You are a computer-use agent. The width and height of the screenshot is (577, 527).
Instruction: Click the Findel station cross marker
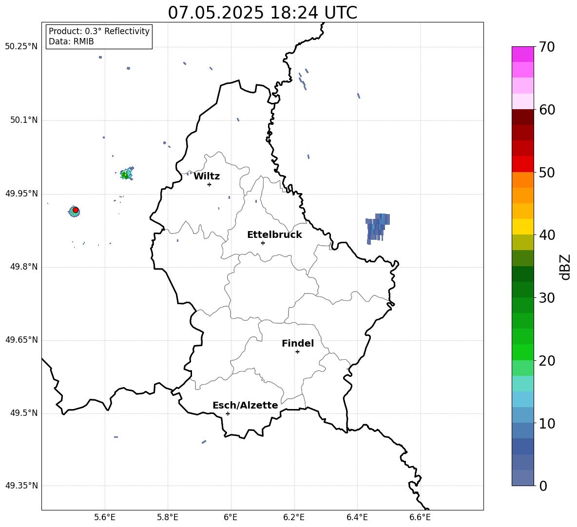(x=297, y=352)
